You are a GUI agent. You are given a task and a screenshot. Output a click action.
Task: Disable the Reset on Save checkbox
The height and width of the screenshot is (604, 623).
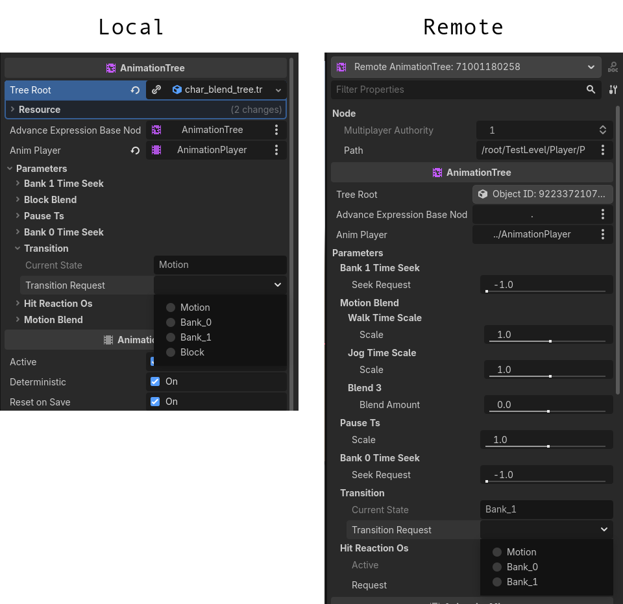pos(155,402)
